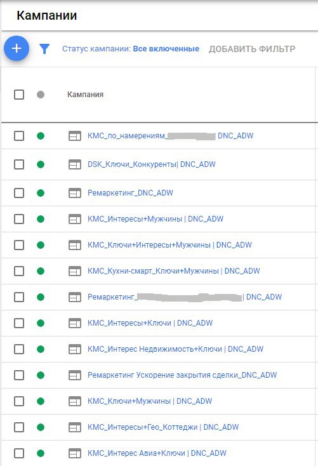Open Ремаркетинг Ускорение закрытия сделки_DNC_ADW campaign
Screen dimensions: 318x466
pyautogui.click(x=182, y=375)
